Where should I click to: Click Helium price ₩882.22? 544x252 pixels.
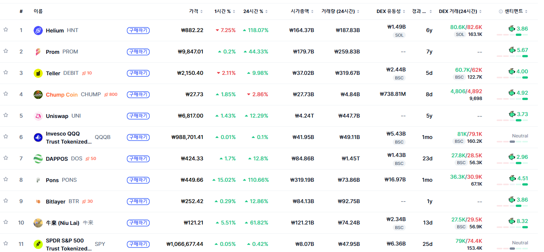192,30
